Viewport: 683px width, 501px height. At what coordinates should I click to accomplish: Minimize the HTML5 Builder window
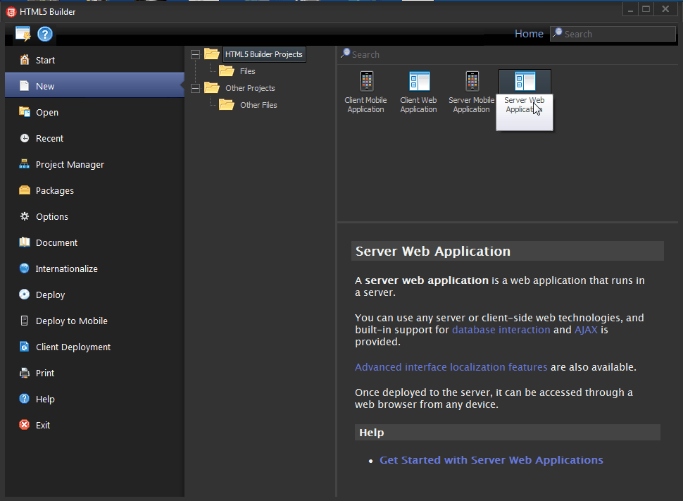pyautogui.click(x=630, y=9)
